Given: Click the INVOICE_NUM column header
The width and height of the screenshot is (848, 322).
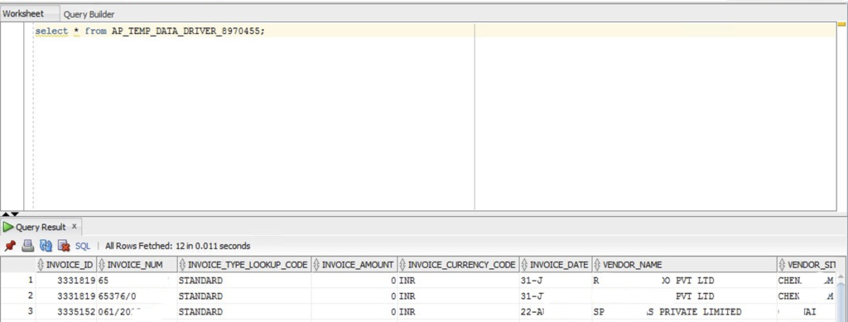Looking at the screenshot, I should click(137, 265).
